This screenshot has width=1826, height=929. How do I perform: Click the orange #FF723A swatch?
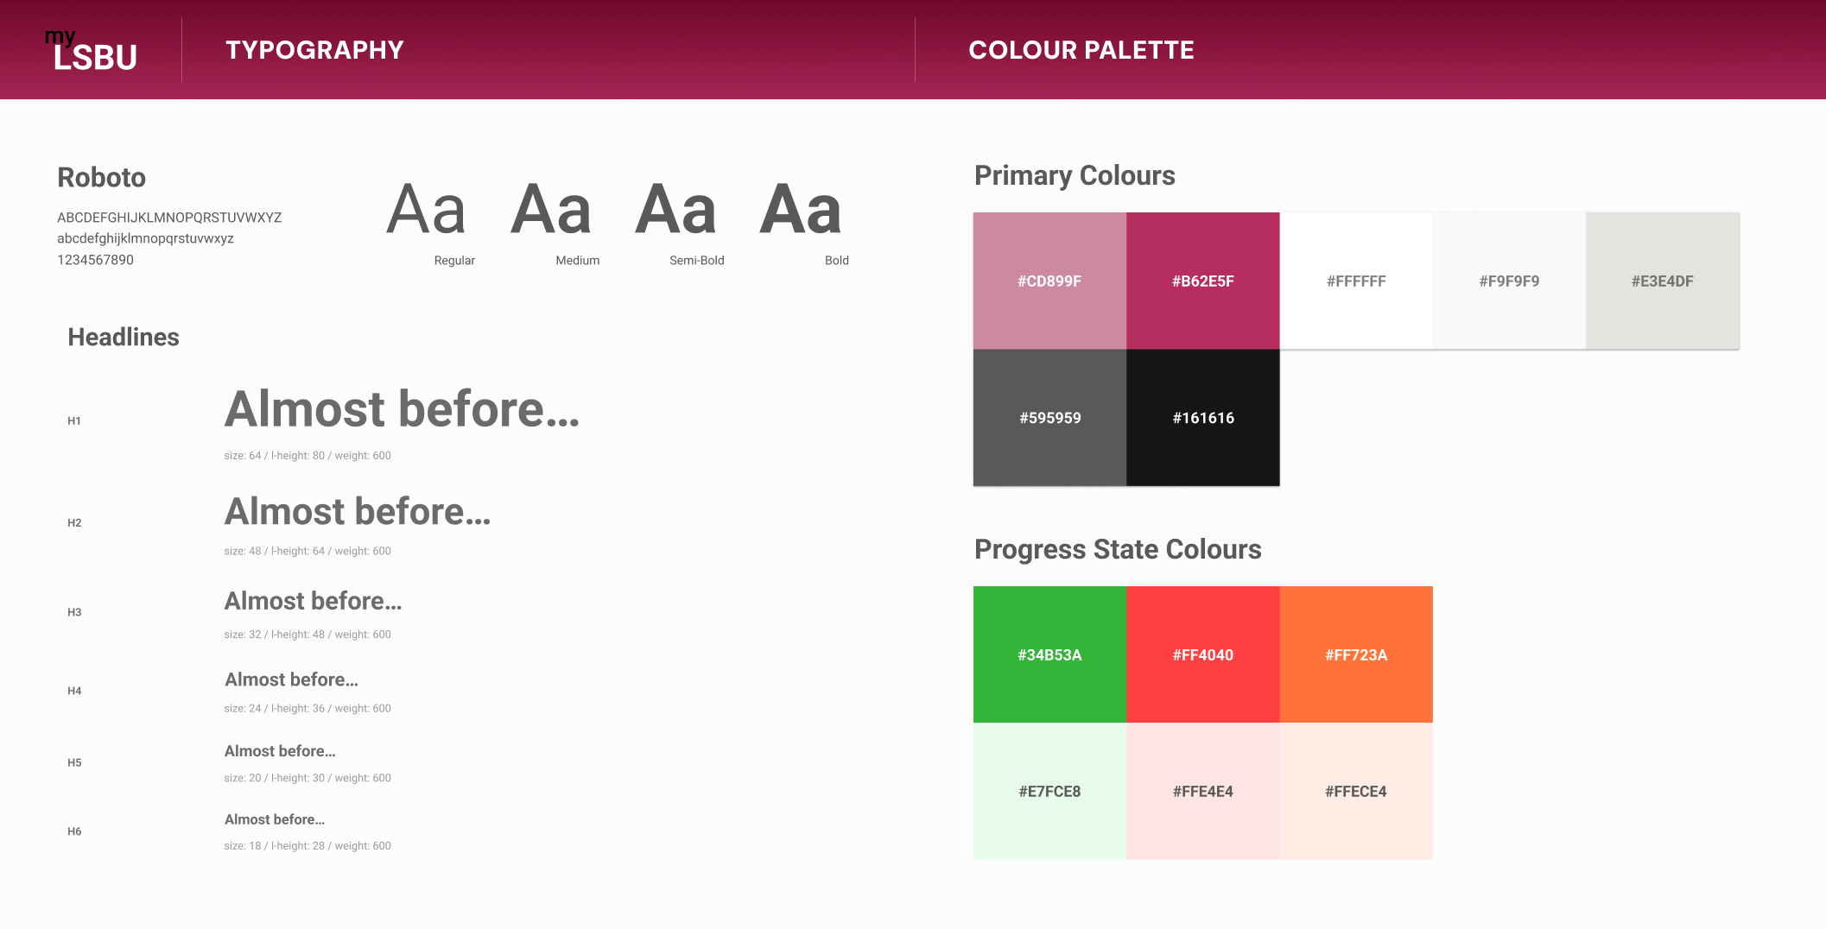[1356, 654]
